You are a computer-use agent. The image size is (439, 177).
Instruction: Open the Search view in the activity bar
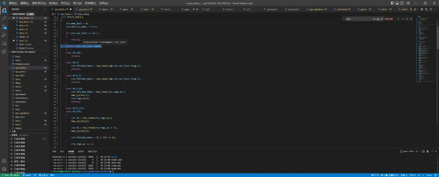[x=4, y=19]
